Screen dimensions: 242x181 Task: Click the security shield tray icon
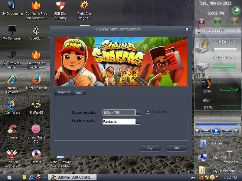(207, 177)
